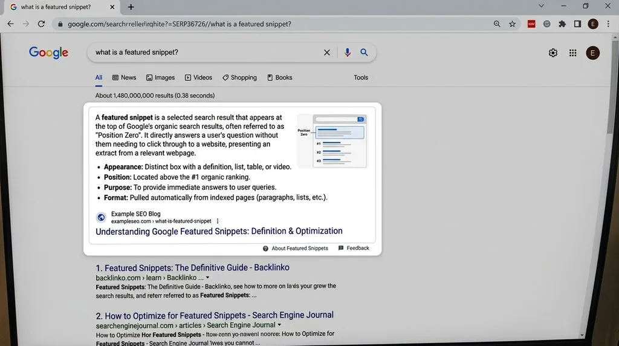Select the All results tab
The image size is (619, 346).
(x=99, y=78)
